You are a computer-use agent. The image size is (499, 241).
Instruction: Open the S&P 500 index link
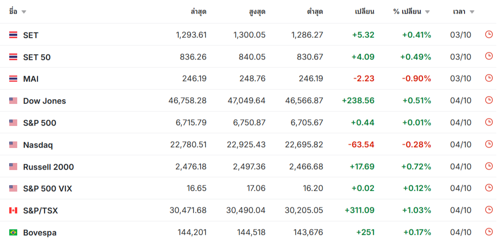tap(39, 123)
